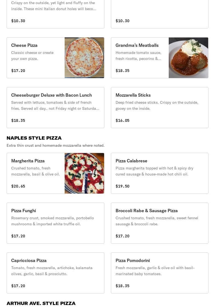Click the Arthur Ave. Style Pizza heading
The width and height of the screenshot is (215, 308).
pos(41,303)
